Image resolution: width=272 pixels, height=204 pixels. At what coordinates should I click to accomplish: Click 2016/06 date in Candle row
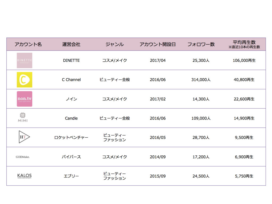click(x=158, y=118)
